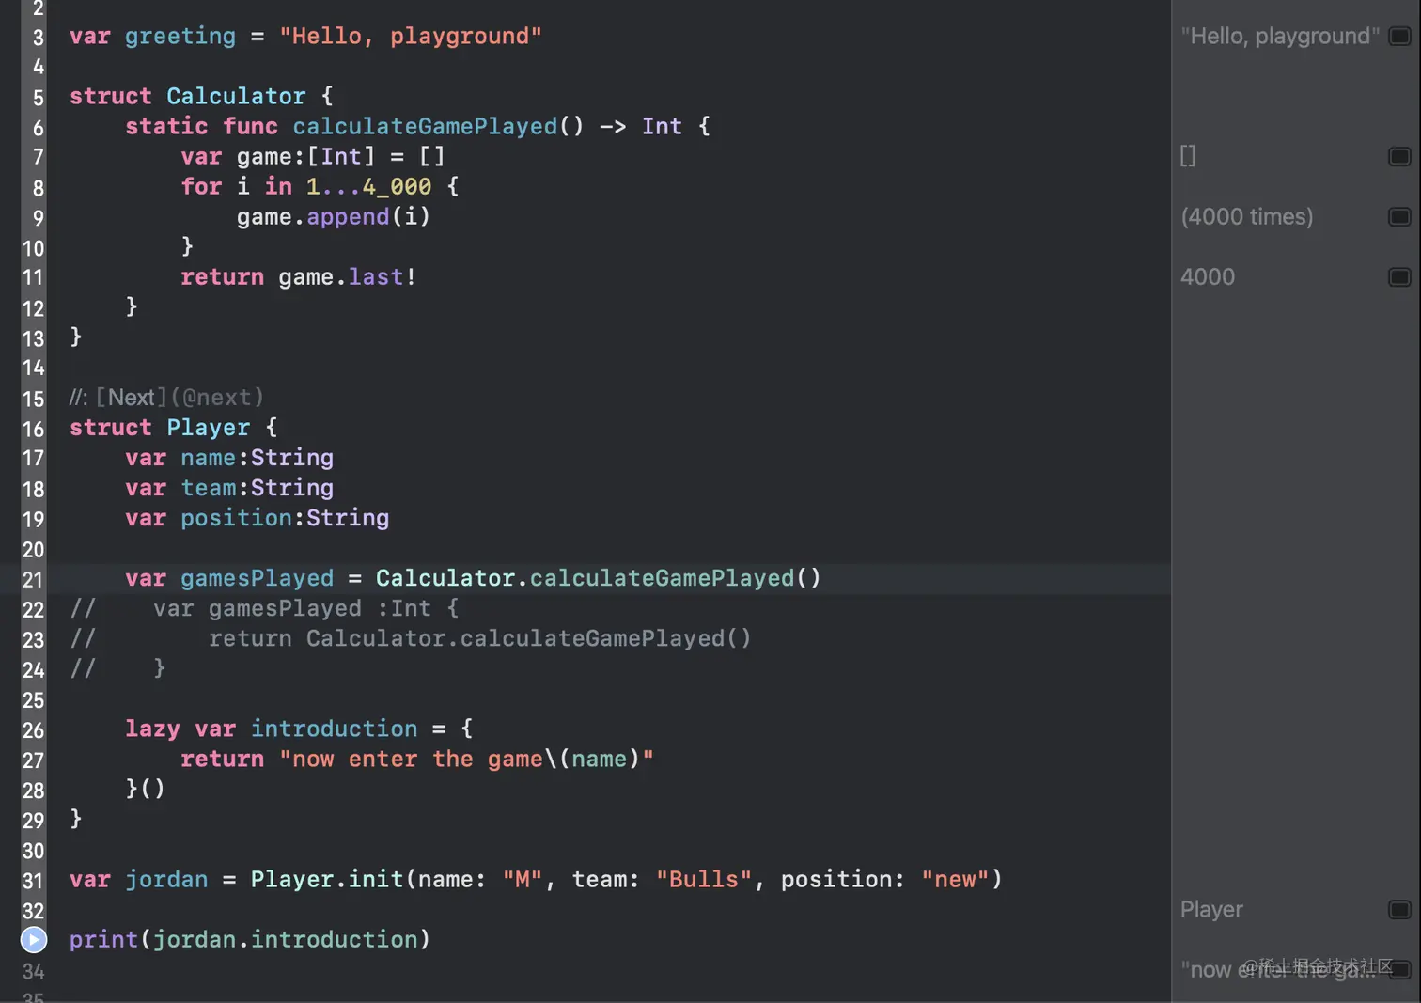
Task: Click name:String property on line 17
Action: (x=257, y=458)
